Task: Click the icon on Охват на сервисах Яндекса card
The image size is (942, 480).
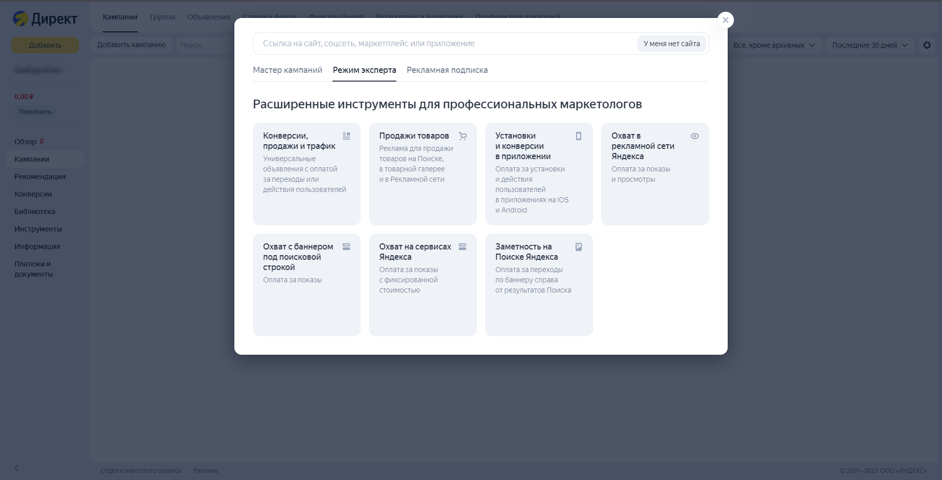Action: coord(463,247)
